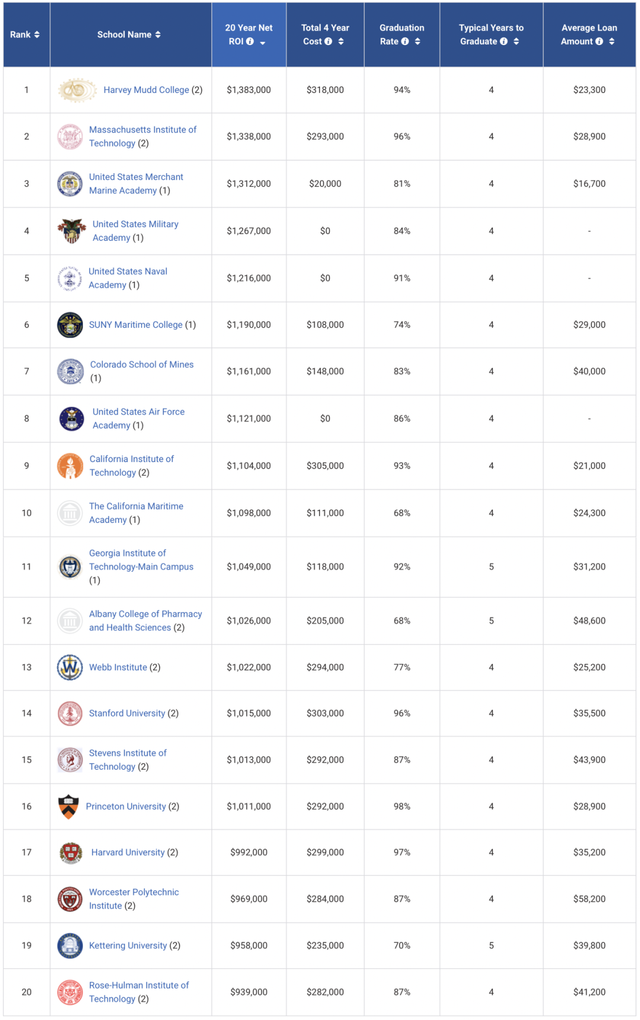This screenshot has height=1020, width=640.
Task: Click the Typical Years to Graduate info icon
Action: 504,42
